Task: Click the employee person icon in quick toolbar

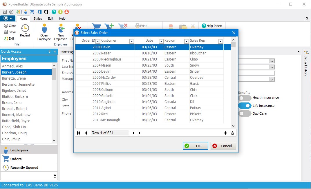Action: tap(26, 12)
